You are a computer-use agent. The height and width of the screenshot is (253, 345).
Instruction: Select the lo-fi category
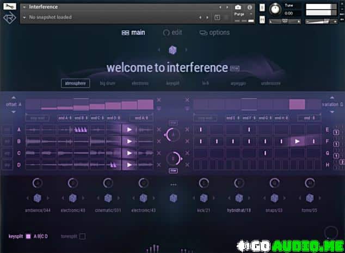tap(206, 84)
